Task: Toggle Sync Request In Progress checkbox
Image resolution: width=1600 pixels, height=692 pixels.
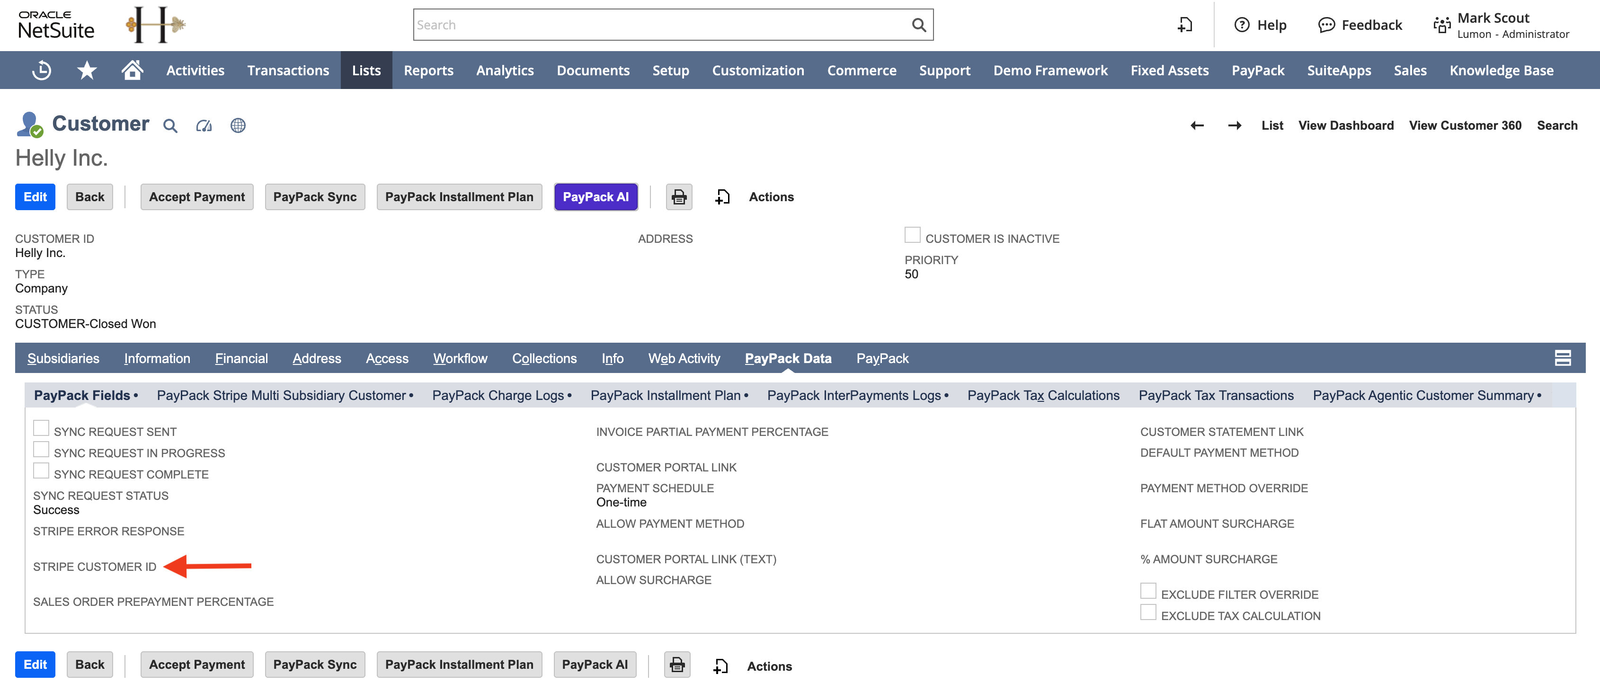Action: pos(41,449)
